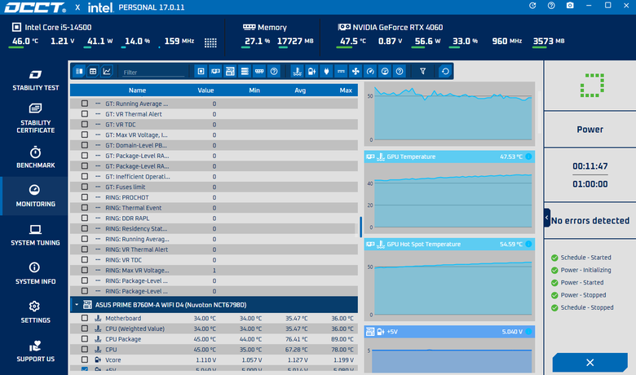Viewport: 636px width, 375px height.
Task: Open the Monitoring section
Action: 35,196
